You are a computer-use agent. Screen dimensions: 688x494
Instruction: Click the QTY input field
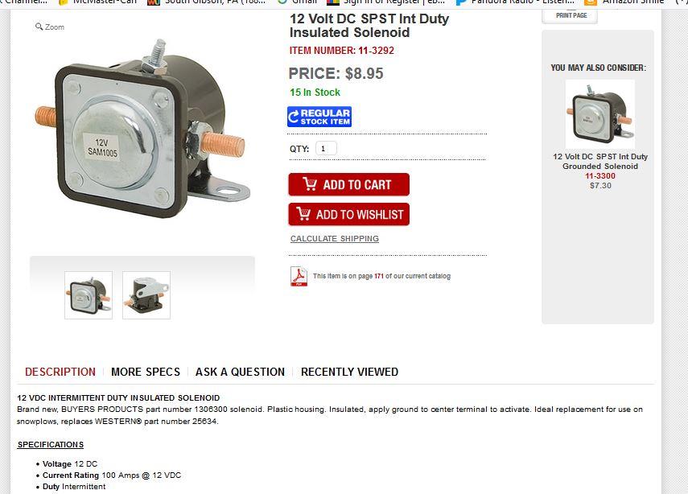(x=326, y=149)
